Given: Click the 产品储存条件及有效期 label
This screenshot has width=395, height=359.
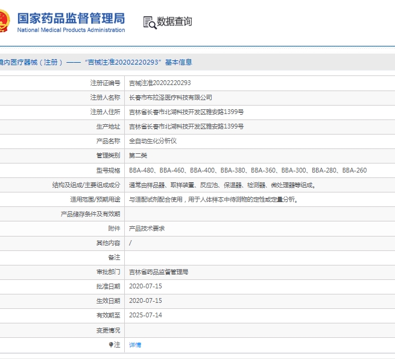Looking at the screenshot, I should [x=90, y=214].
